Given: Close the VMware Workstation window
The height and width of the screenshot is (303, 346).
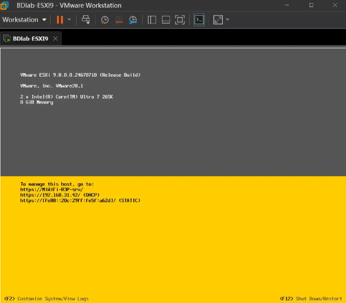Looking at the screenshot, I should click(x=335, y=5).
